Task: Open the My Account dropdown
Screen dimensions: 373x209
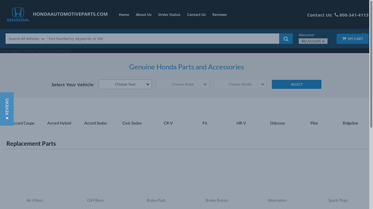Action: click(x=313, y=41)
